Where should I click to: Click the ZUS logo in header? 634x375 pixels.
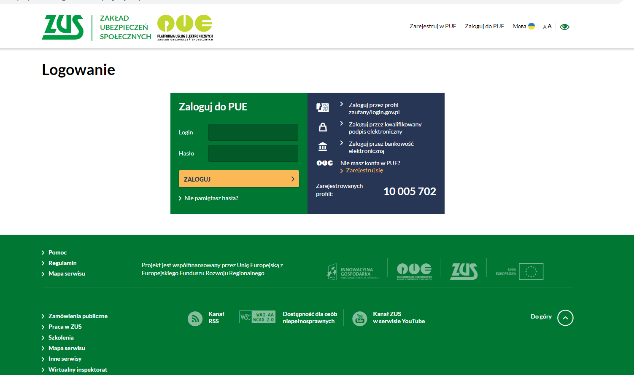click(x=62, y=27)
